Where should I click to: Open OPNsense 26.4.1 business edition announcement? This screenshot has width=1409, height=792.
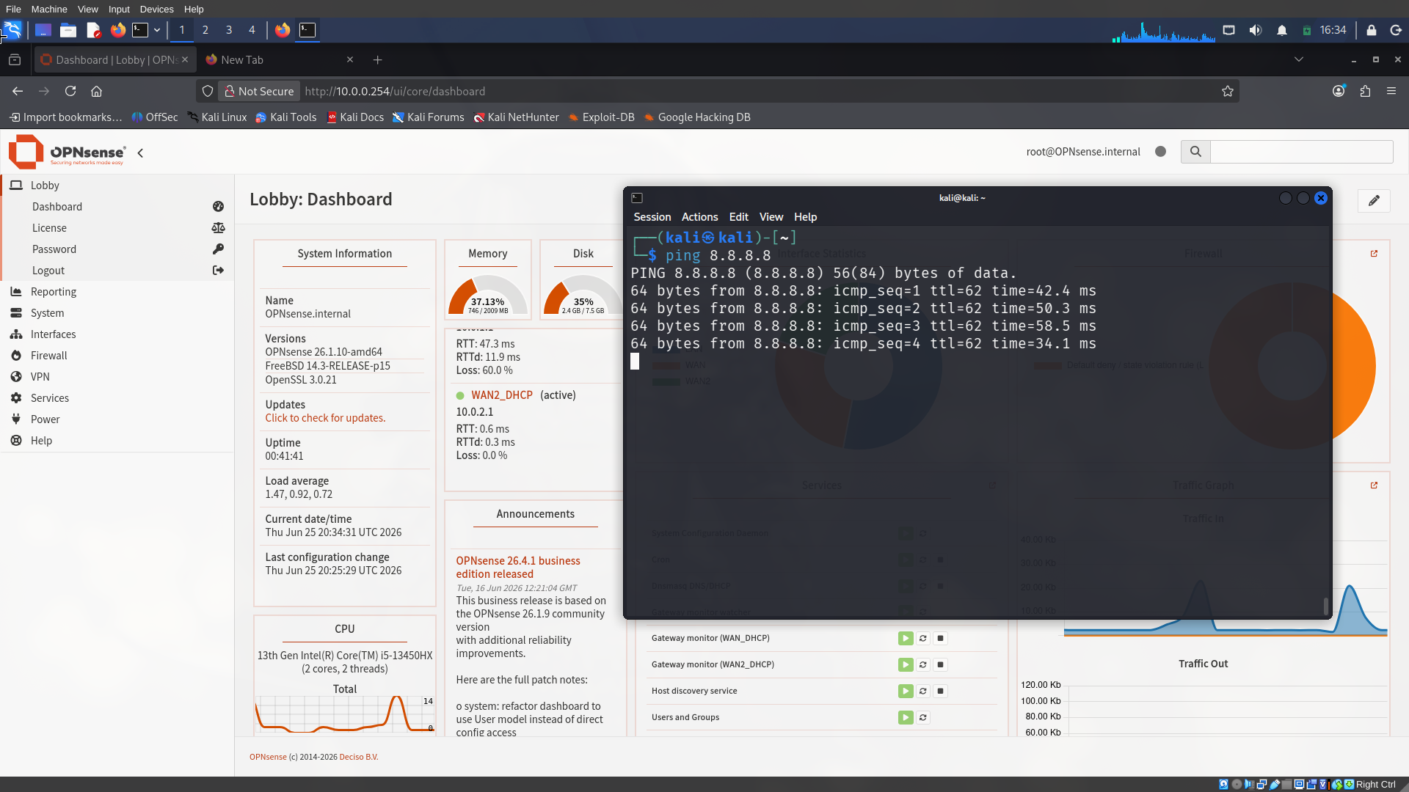pos(517,568)
